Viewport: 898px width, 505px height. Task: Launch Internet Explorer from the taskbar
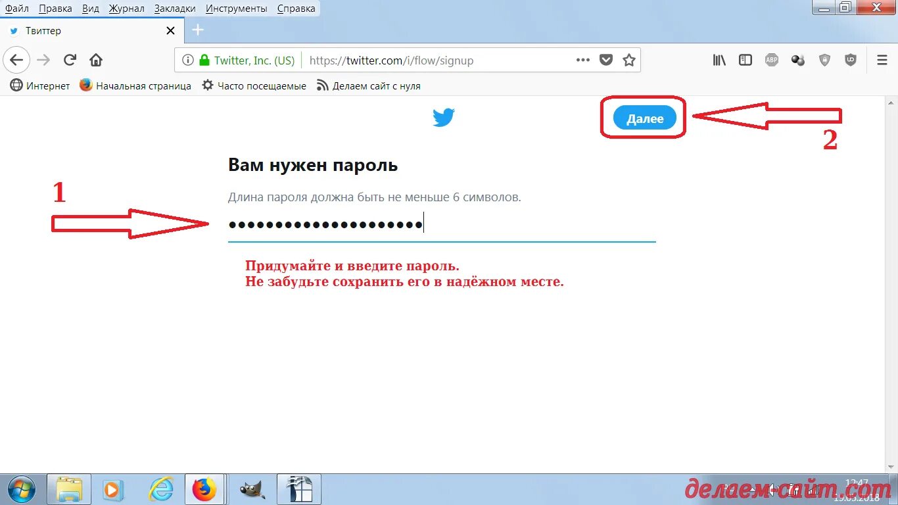[x=160, y=490]
